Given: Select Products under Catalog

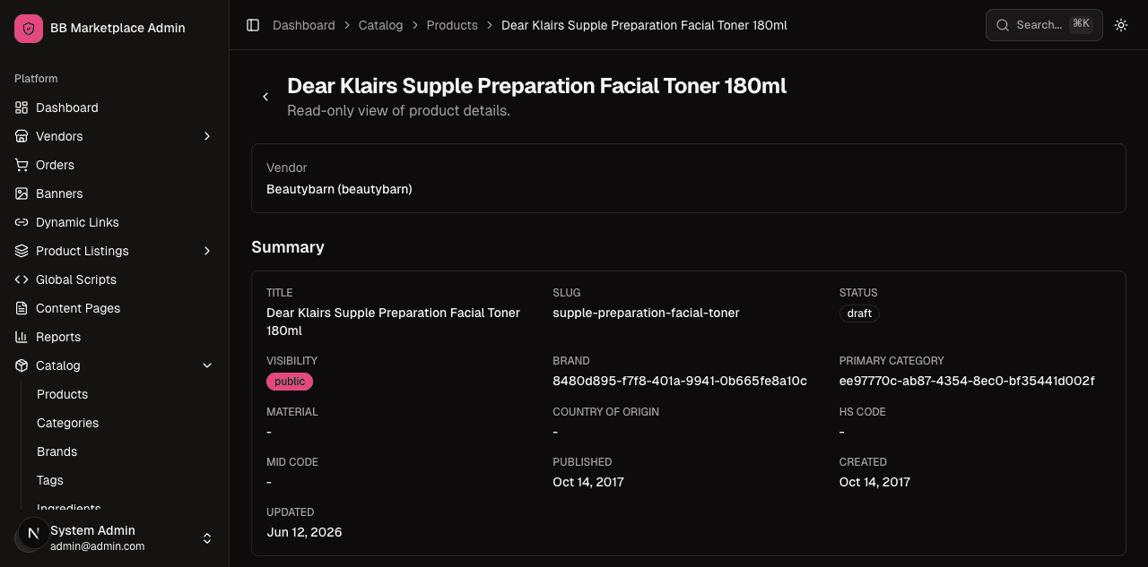Looking at the screenshot, I should click(62, 394).
